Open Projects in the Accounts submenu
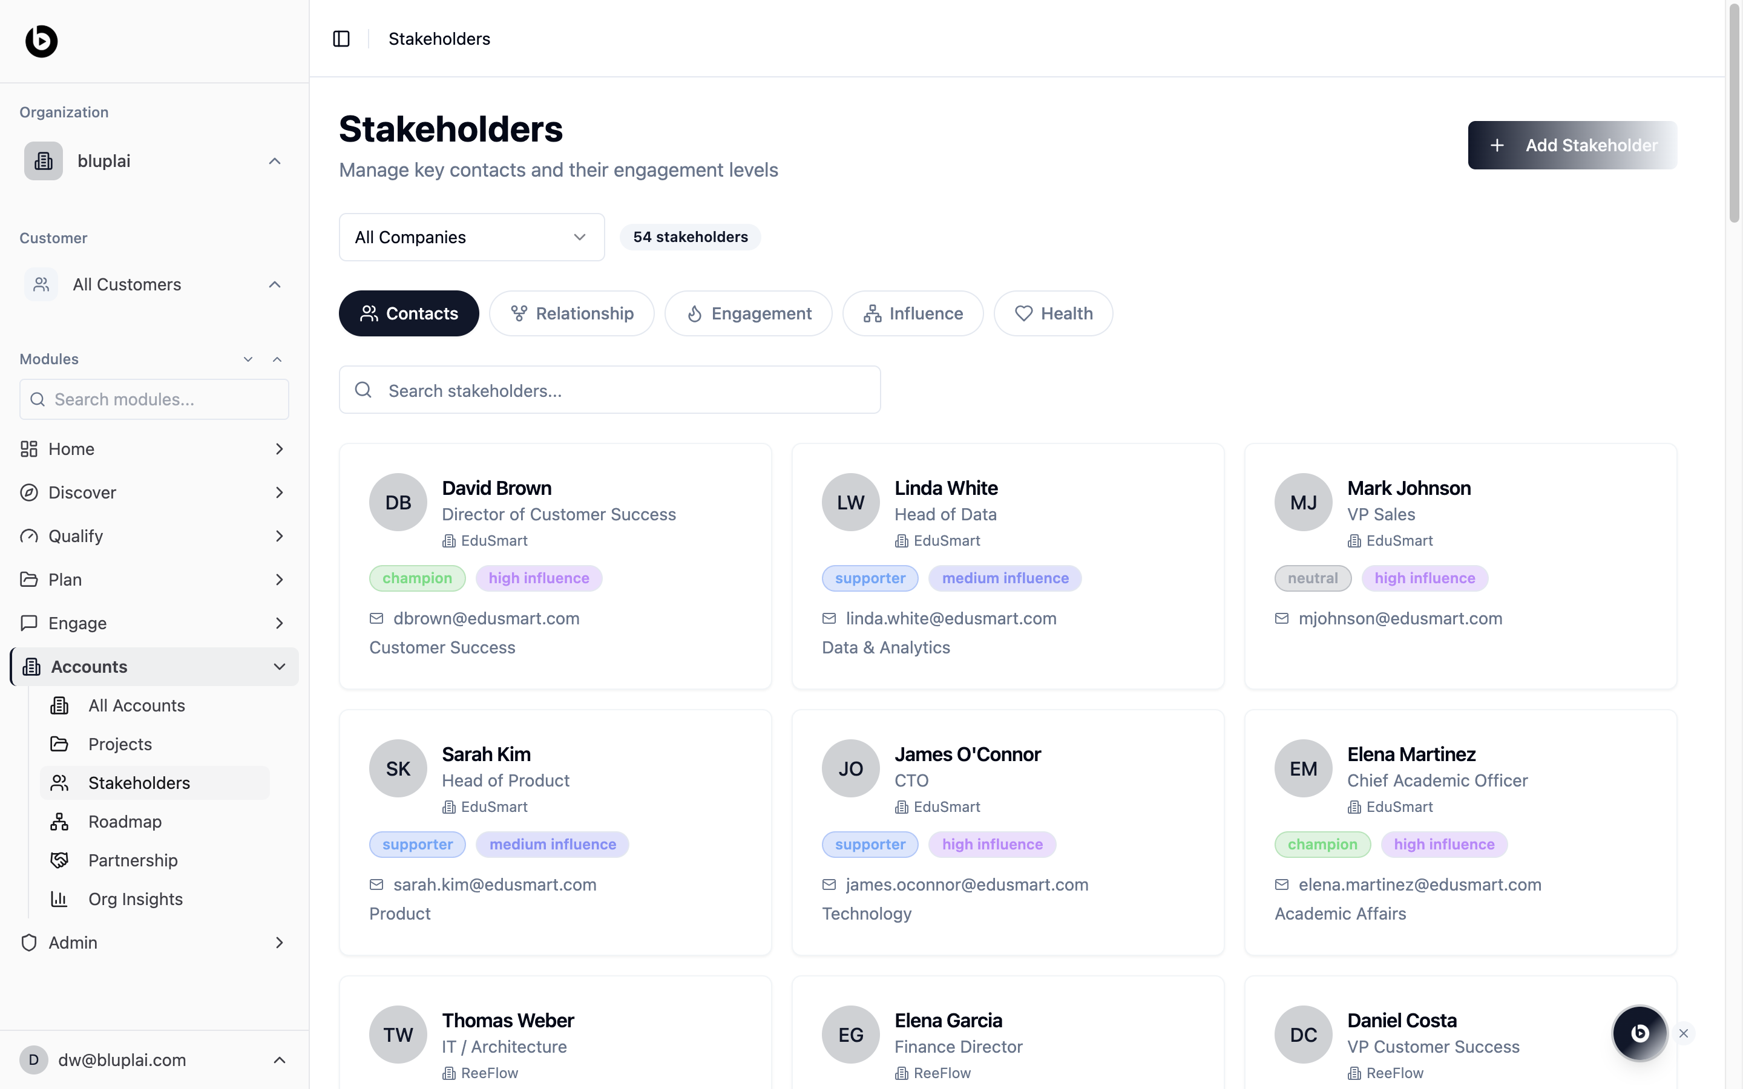Screen dimensions: 1743x1089 120,744
